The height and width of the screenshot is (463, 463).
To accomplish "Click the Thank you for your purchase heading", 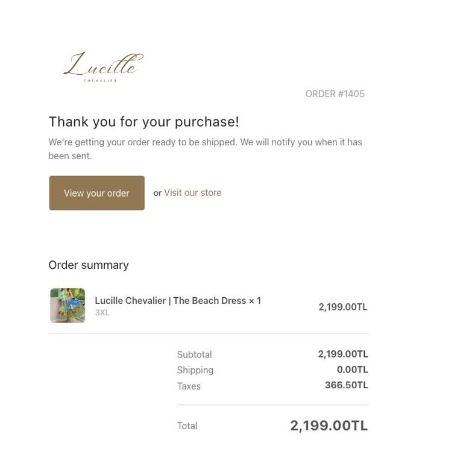I will [143, 122].
